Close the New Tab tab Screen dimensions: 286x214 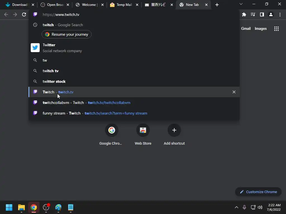coord(206,5)
